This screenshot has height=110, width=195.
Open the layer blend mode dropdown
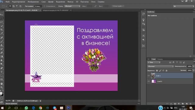(x=161, y=66)
